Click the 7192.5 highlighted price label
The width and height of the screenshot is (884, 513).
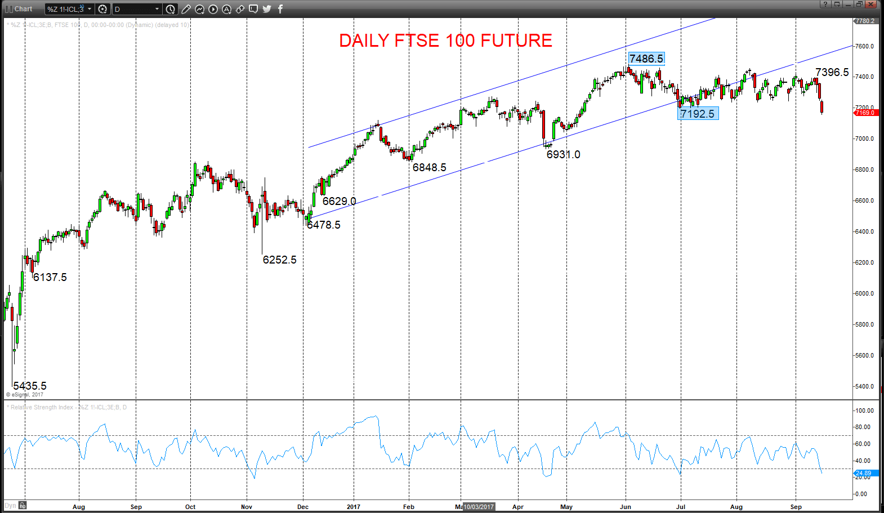[x=698, y=114]
